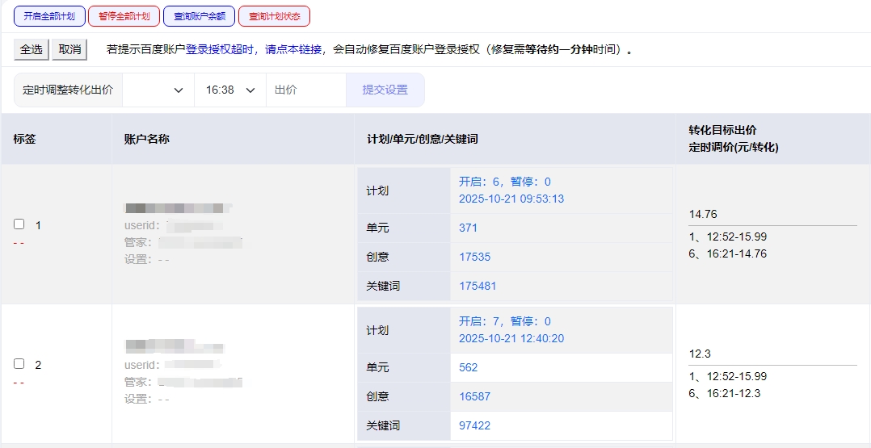
Task: Click the 出价 input field
Action: click(306, 90)
